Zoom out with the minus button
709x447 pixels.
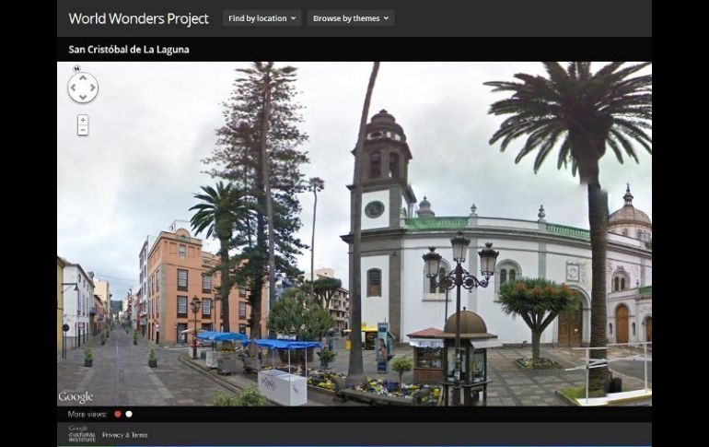tap(83, 131)
